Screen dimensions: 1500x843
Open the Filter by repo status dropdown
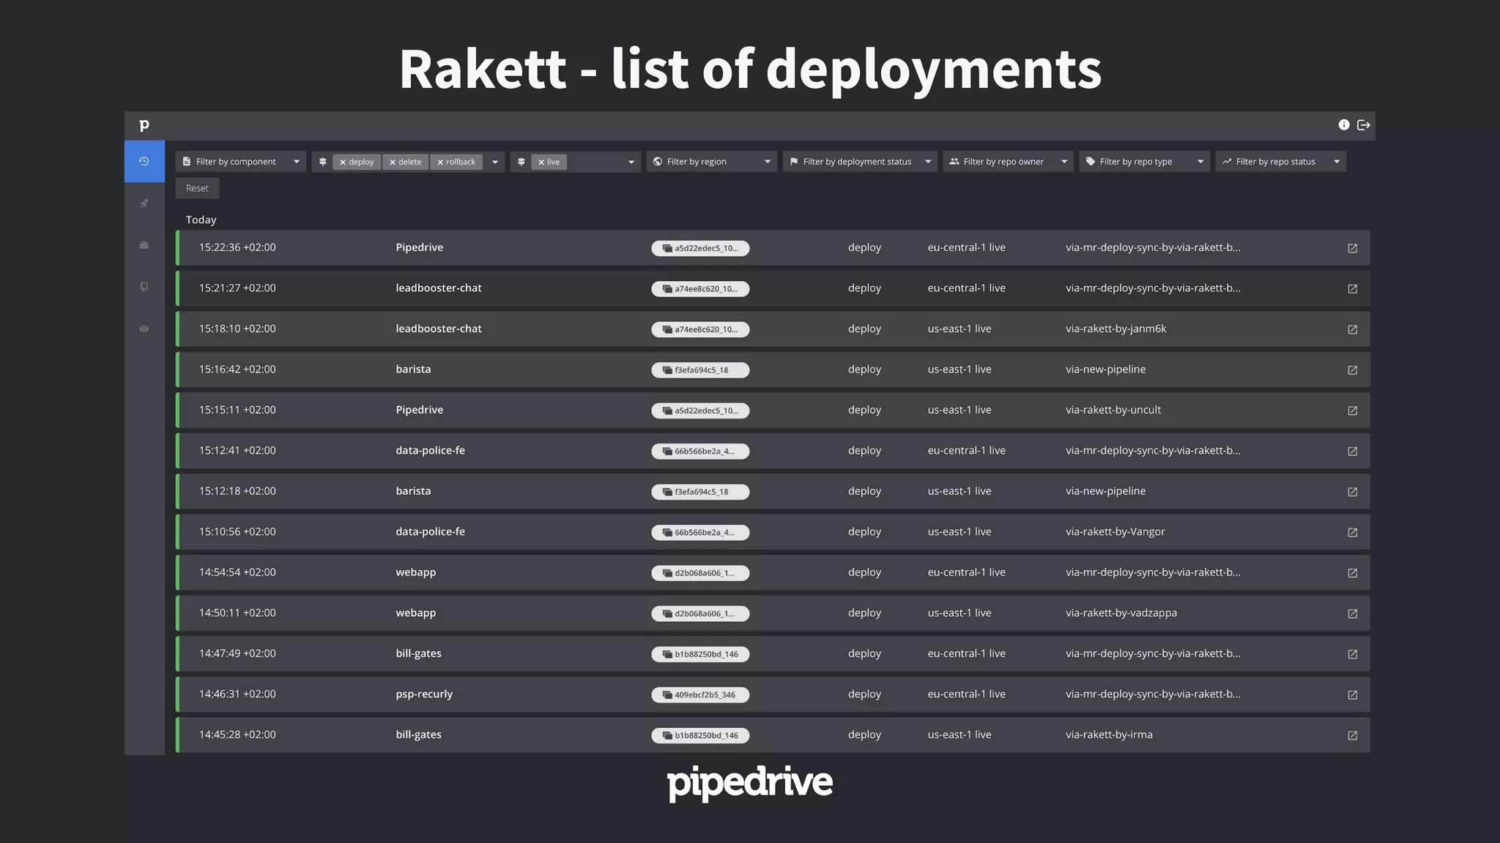tap(1281, 162)
